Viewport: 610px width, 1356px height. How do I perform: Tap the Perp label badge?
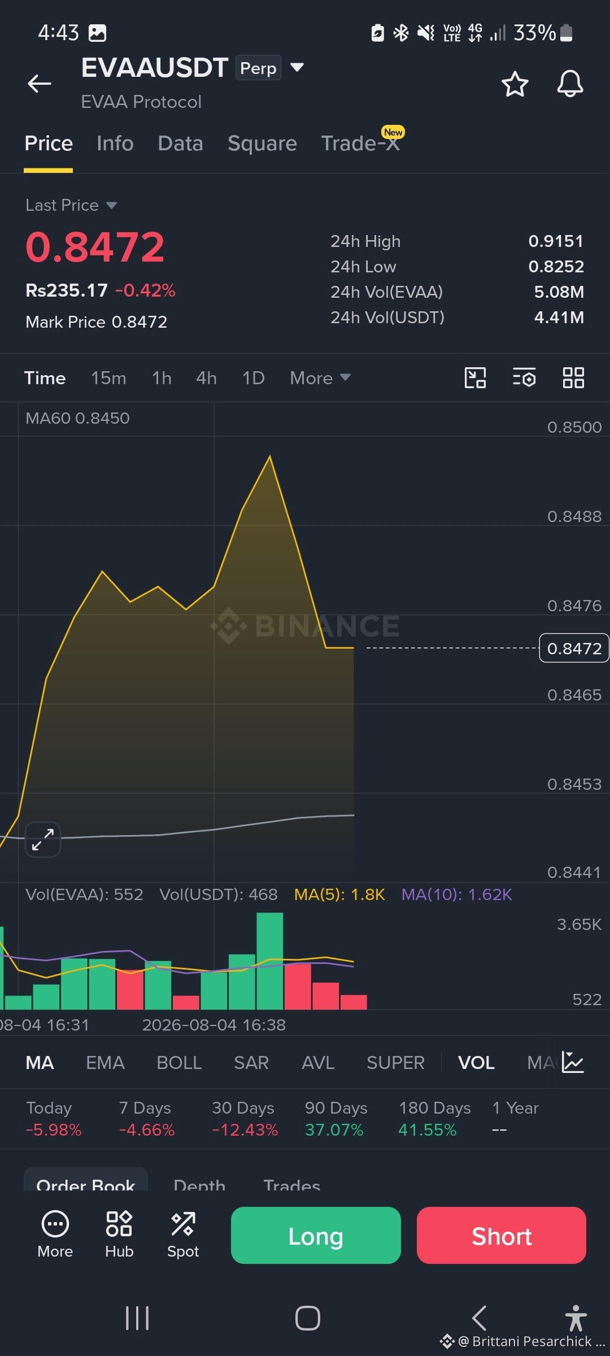(258, 68)
